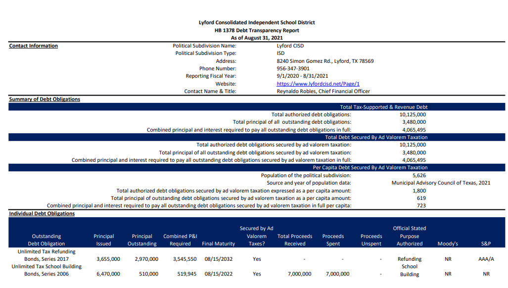Image resolution: width=508 pixels, height=288 pixels.
Task: Click the Individual Debt Obligations heading
Action: click(x=42, y=213)
